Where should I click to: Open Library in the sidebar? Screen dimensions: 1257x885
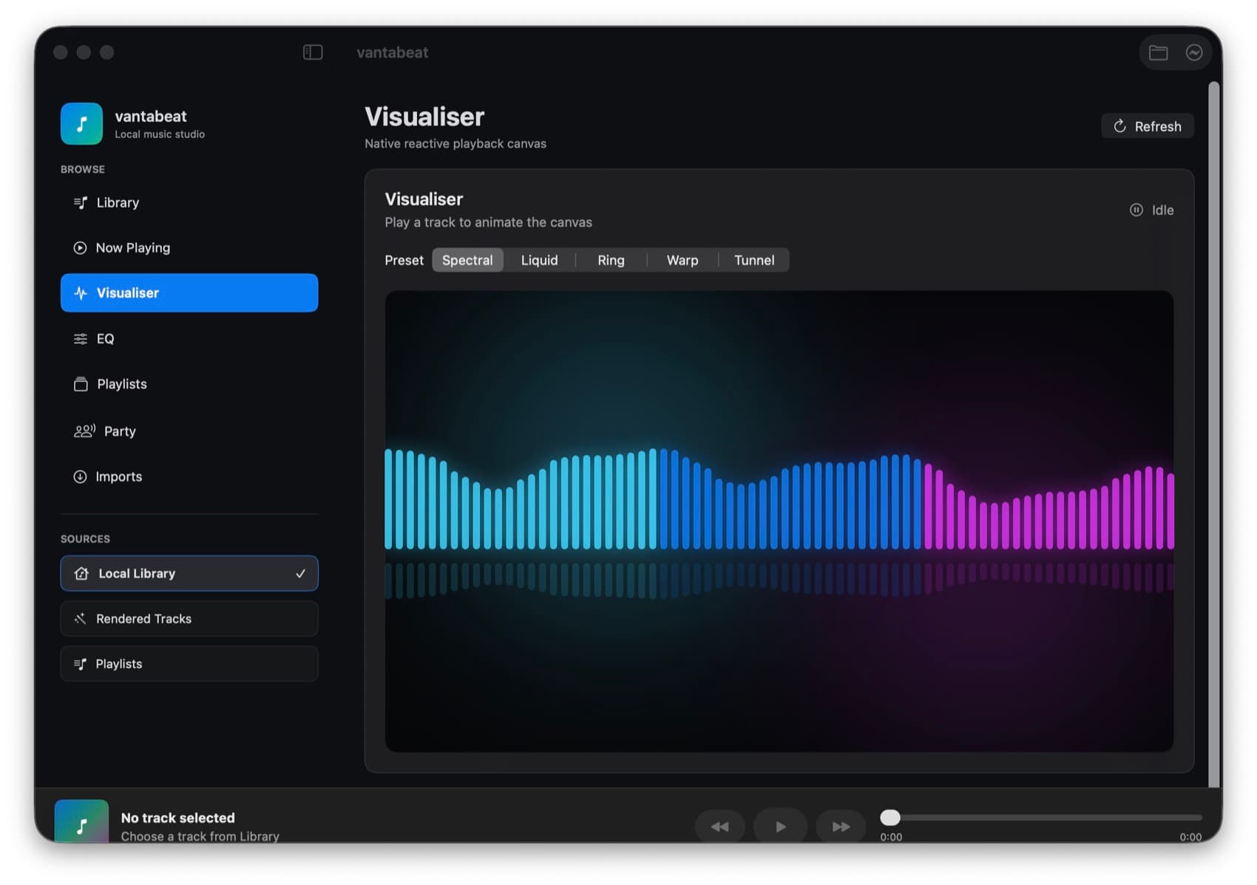[x=189, y=202]
